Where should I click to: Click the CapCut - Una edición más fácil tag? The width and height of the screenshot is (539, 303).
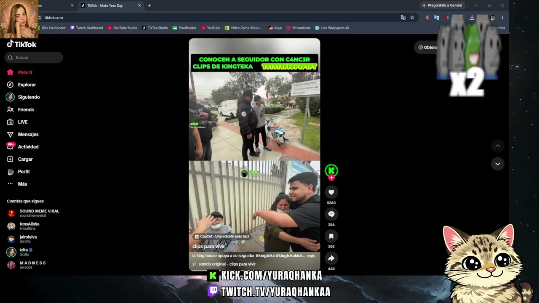222,237
